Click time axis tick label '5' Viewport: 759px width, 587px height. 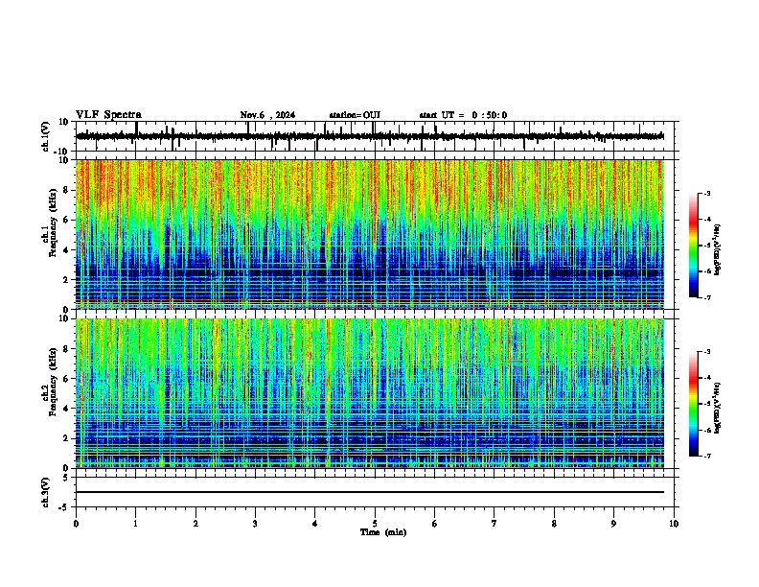pyautogui.click(x=375, y=524)
